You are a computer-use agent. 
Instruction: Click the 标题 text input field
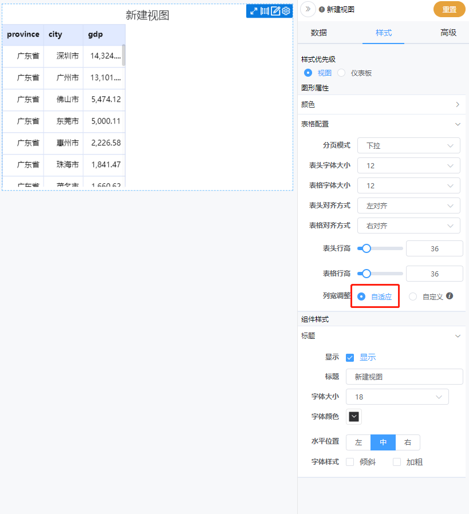click(x=404, y=376)
